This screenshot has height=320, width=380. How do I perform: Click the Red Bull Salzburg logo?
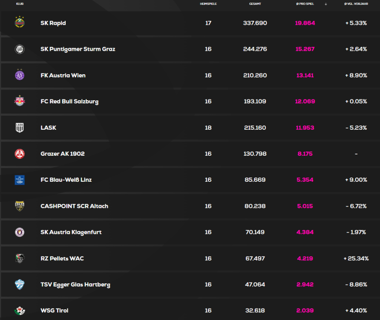[x=20, y=102]
